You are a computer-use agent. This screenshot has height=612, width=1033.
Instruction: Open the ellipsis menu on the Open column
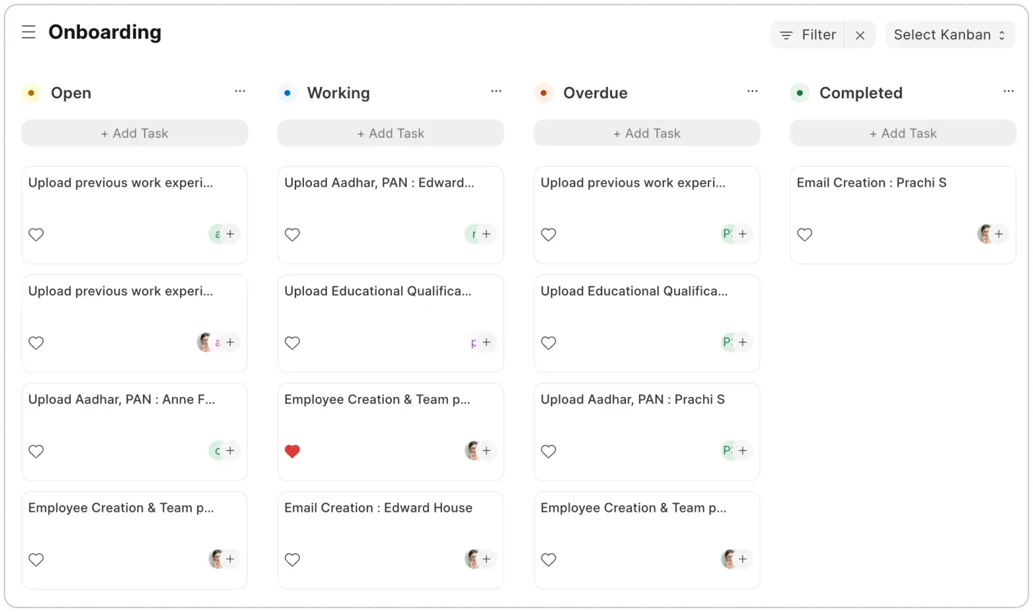click(x=239, y=91)
